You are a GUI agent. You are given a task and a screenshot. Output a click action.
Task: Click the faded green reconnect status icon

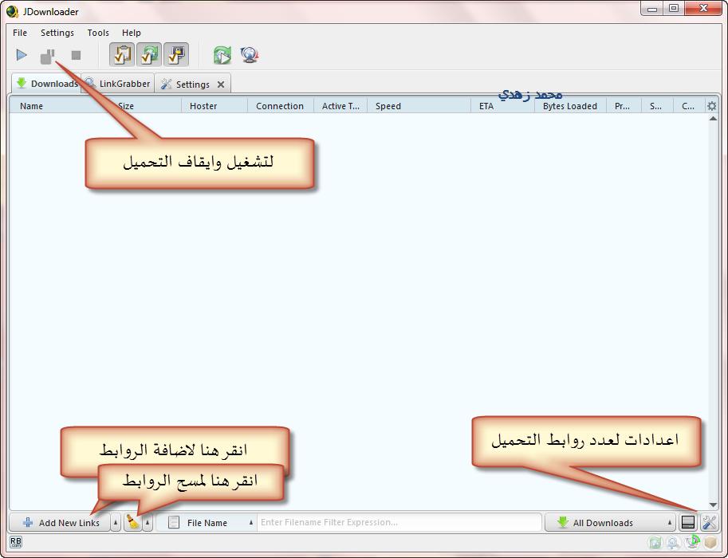pos(655,542)
